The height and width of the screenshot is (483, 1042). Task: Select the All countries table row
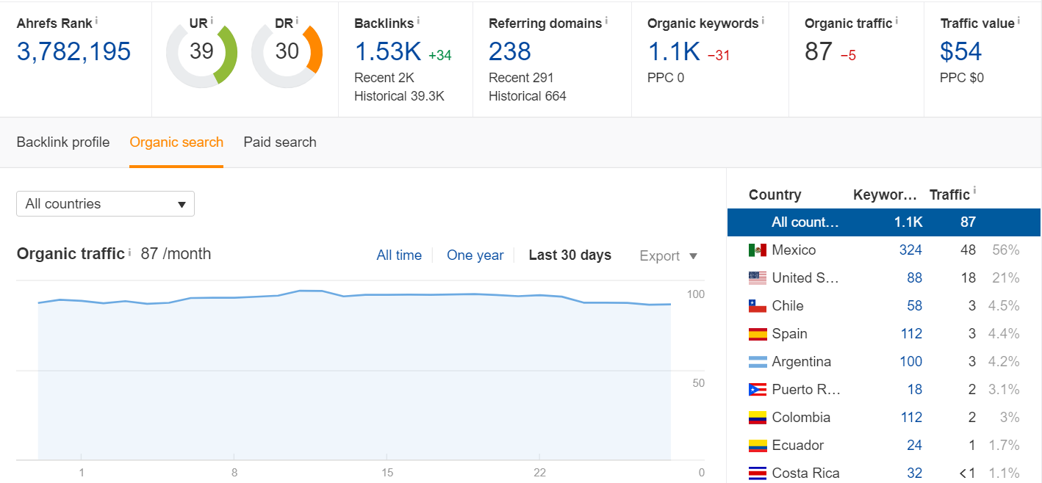point(884,222)
